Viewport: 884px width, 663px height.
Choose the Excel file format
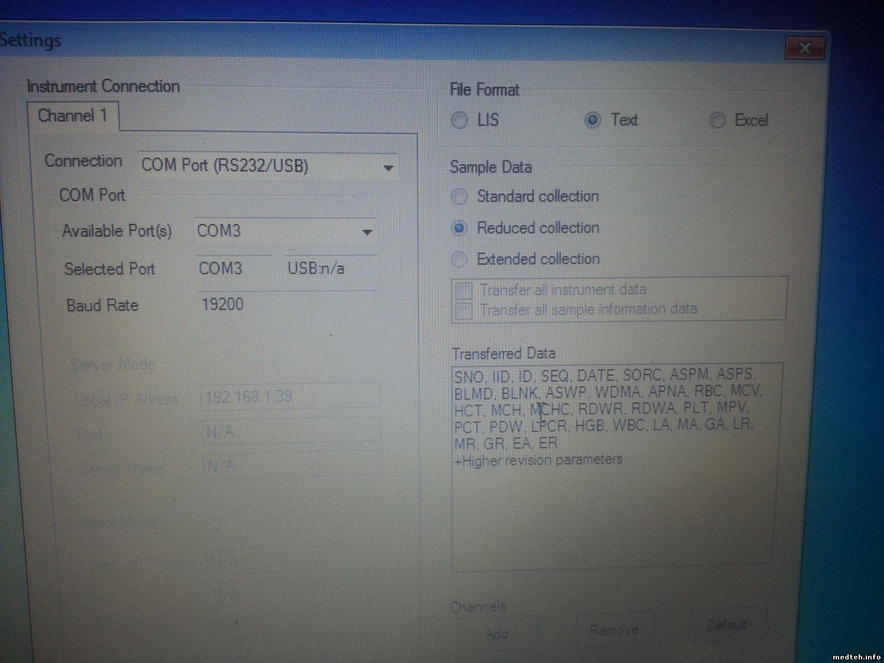[x=717, y=121]
